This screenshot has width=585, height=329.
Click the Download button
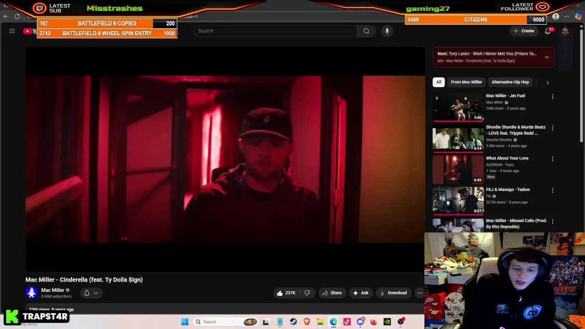click(393, 293)
